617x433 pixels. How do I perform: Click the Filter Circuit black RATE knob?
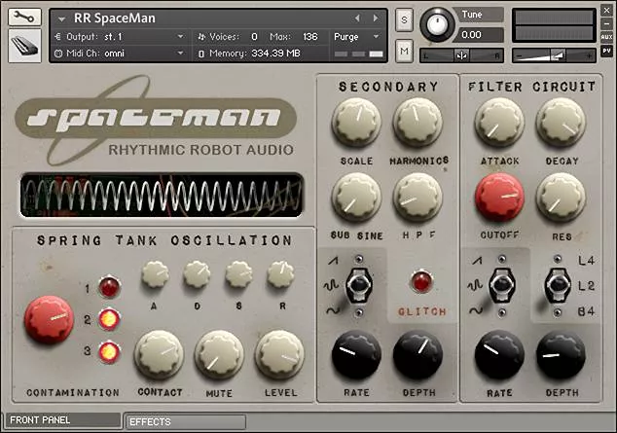(499, 355)
